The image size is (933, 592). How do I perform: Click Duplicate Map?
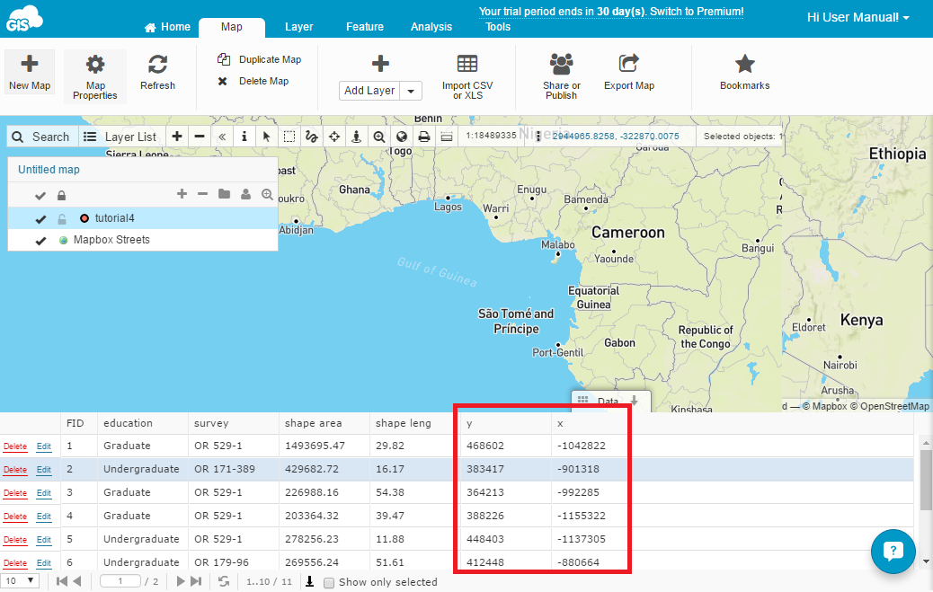(x=259, y=59)
